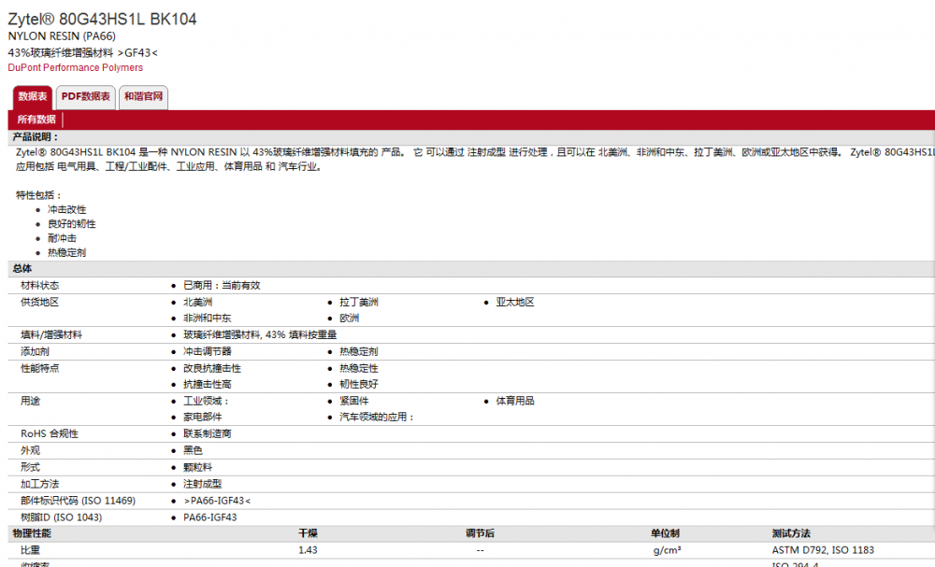Viewport: 935px width, 567px height.
Task: Select the 供货地区 row label
Action: (x=40, y=302)
